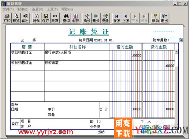The height and width of the screenshot is (139, 189).
Task: Open the 工具 menu
Action: (x=52, y=9)
